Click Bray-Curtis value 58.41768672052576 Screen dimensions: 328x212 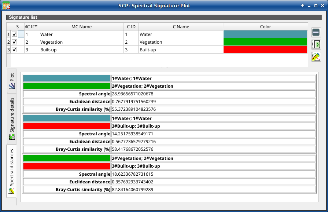tap(133, 149)
